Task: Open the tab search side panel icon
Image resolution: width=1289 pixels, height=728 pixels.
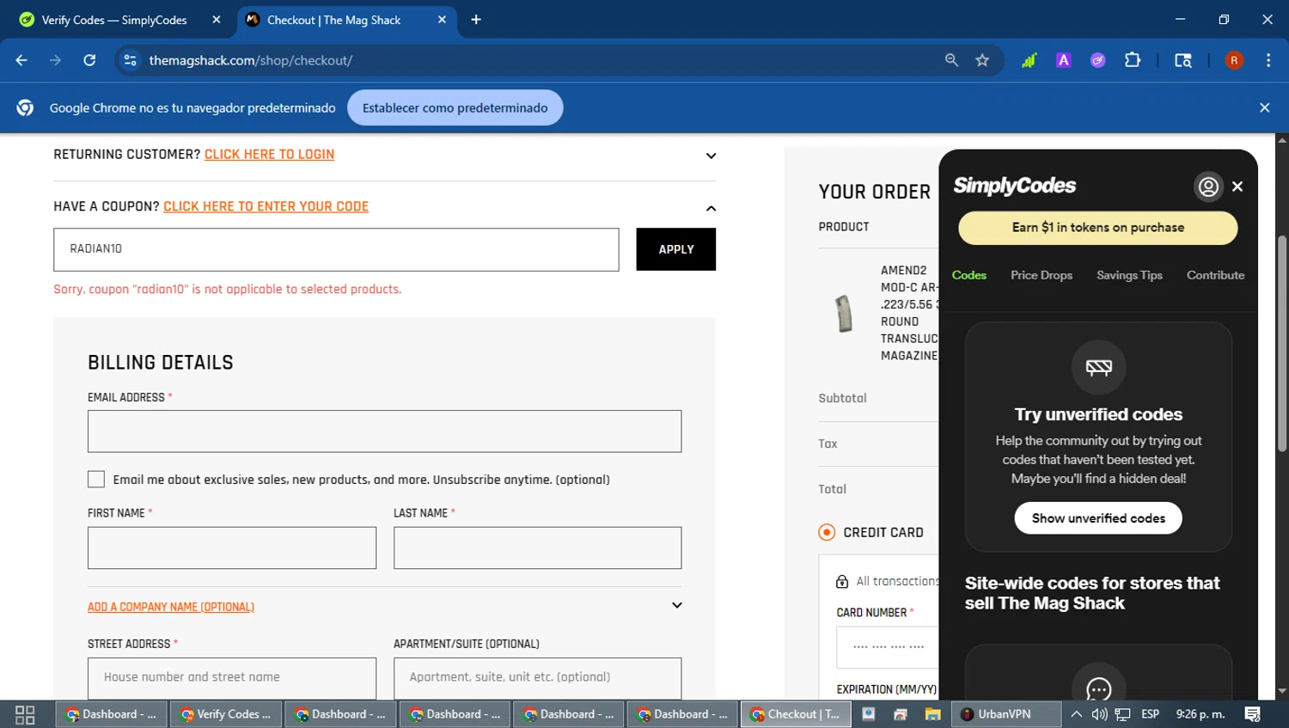Action: (1183, 60)
